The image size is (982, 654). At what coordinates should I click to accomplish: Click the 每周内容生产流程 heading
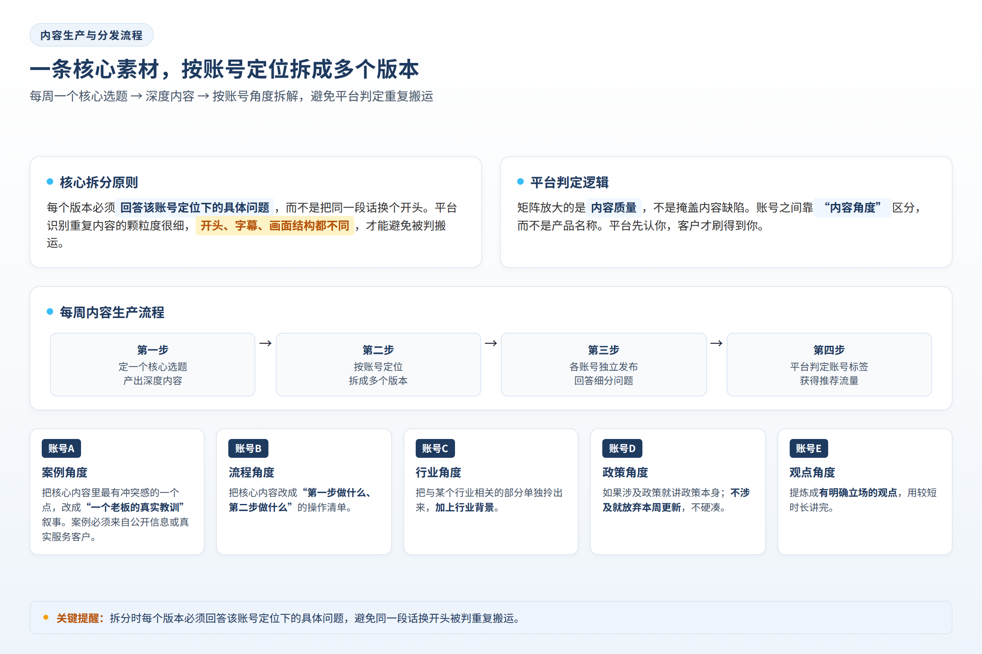coord(112,312)
